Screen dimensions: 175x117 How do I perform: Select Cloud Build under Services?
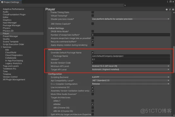pyautogui.click(x=11, y=52)
